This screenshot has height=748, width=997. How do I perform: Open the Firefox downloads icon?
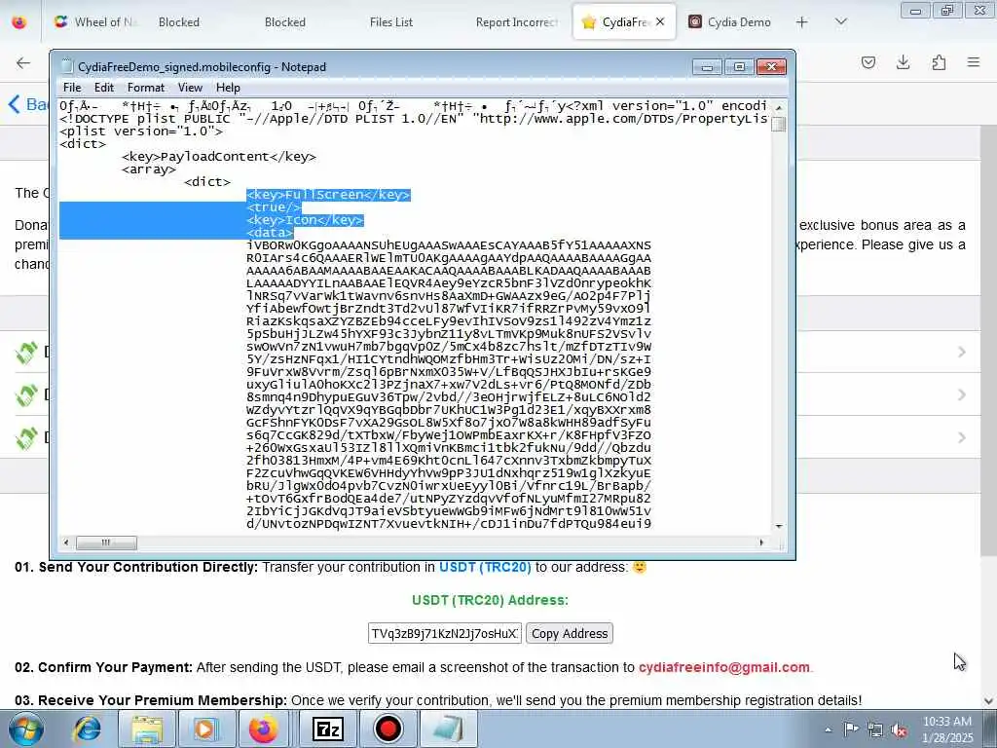pyautogui.click(x=903, y=62)
